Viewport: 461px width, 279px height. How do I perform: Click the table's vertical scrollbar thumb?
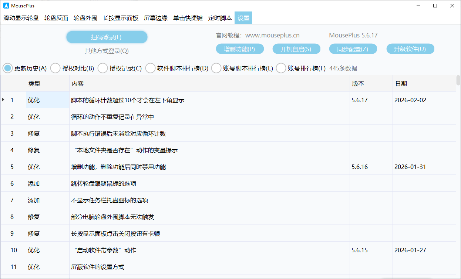click(458, 80)
